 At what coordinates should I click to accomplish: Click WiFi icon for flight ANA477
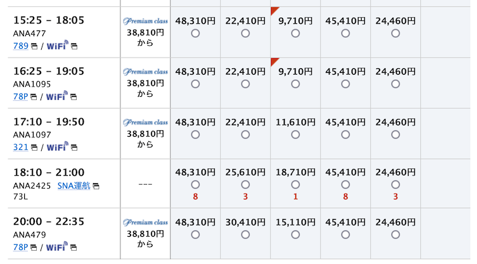click(57, 46)
